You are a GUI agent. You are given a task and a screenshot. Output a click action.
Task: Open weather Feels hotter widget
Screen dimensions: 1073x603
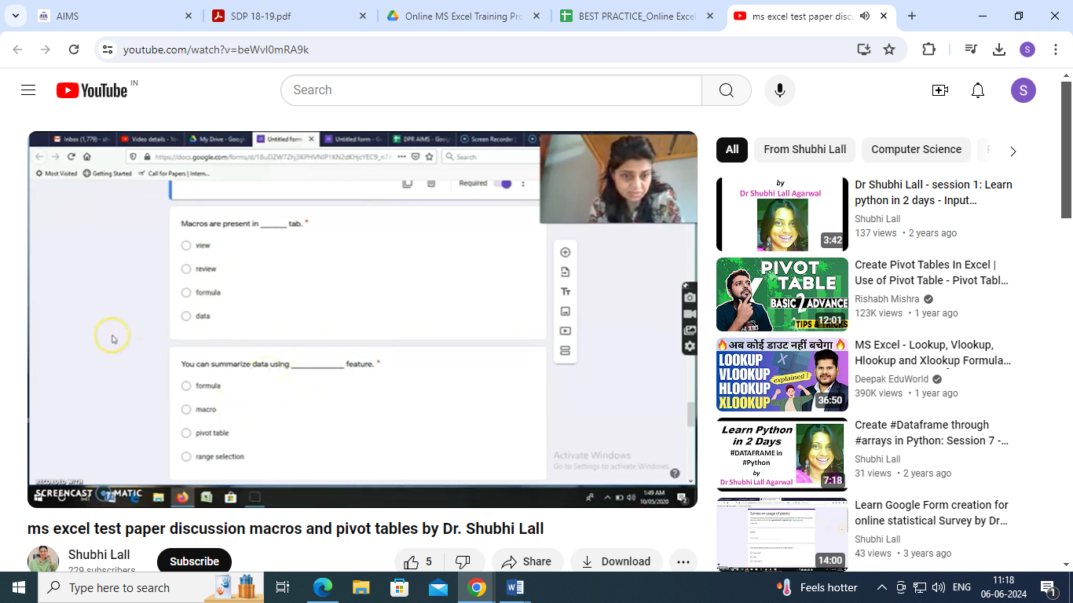[x=817, y=587]
